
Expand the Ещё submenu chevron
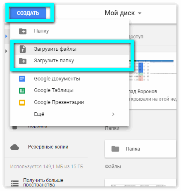point(113,114)
